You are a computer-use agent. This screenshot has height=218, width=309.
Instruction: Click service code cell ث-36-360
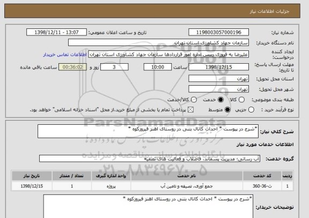coord(262,186)
